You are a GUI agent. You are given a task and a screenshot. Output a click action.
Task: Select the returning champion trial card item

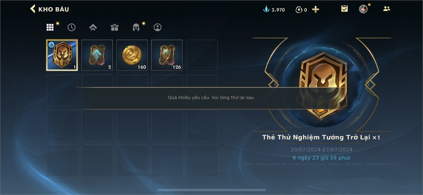pos(62,55)
